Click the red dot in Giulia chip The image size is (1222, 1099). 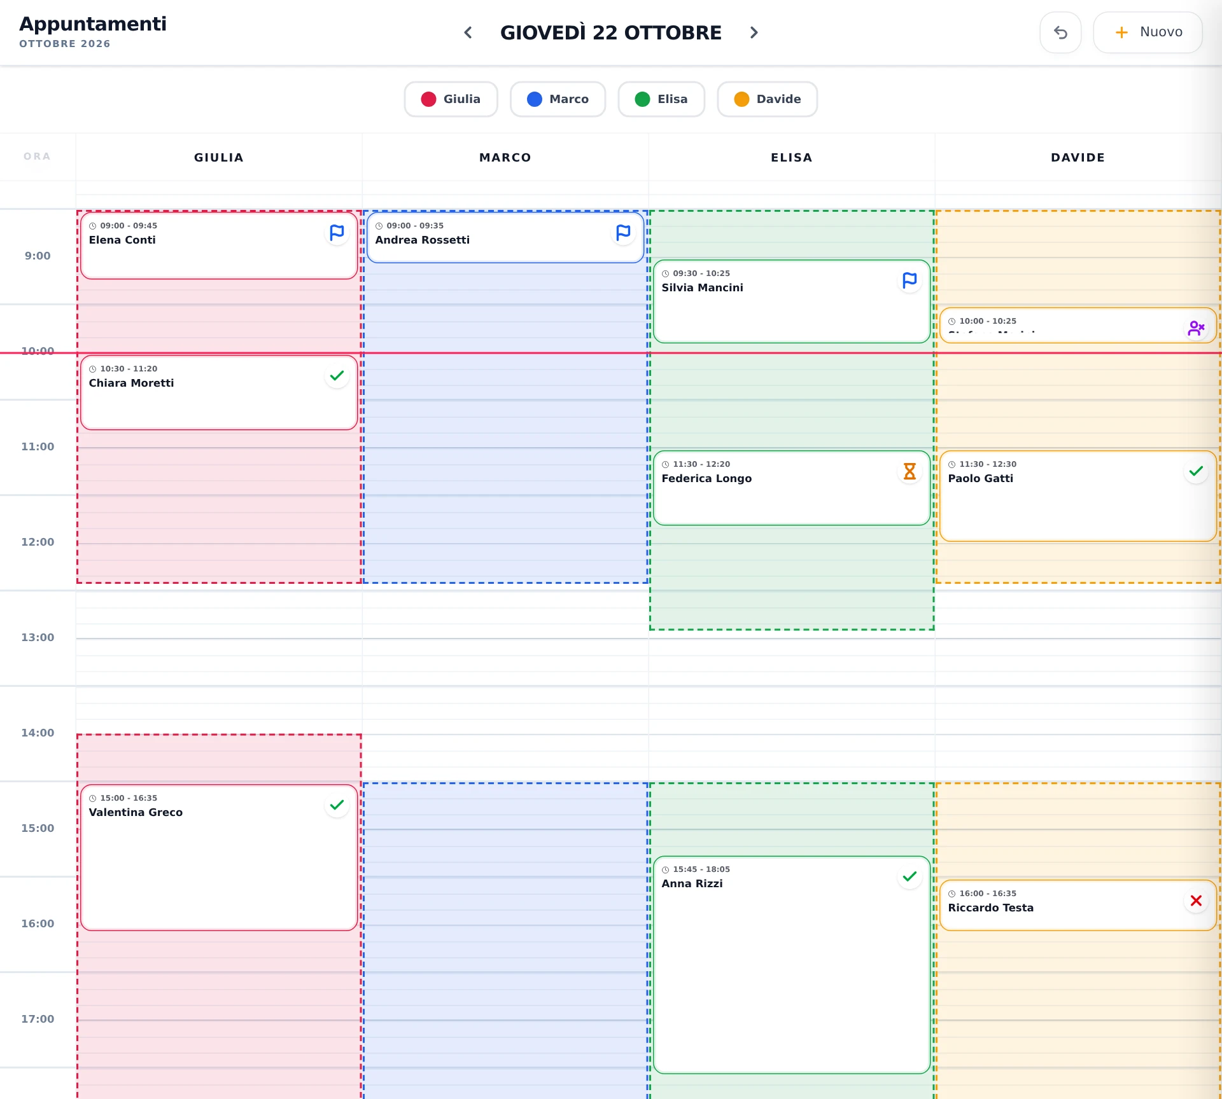click(x=428, y=99)
